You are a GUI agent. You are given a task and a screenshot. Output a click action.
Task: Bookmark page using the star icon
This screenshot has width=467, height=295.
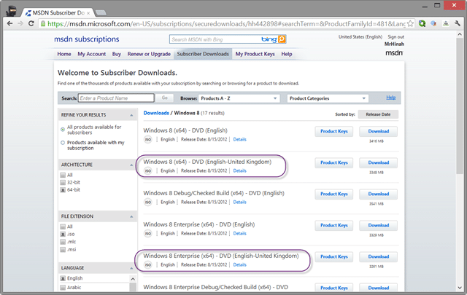(x=410, y=24)
